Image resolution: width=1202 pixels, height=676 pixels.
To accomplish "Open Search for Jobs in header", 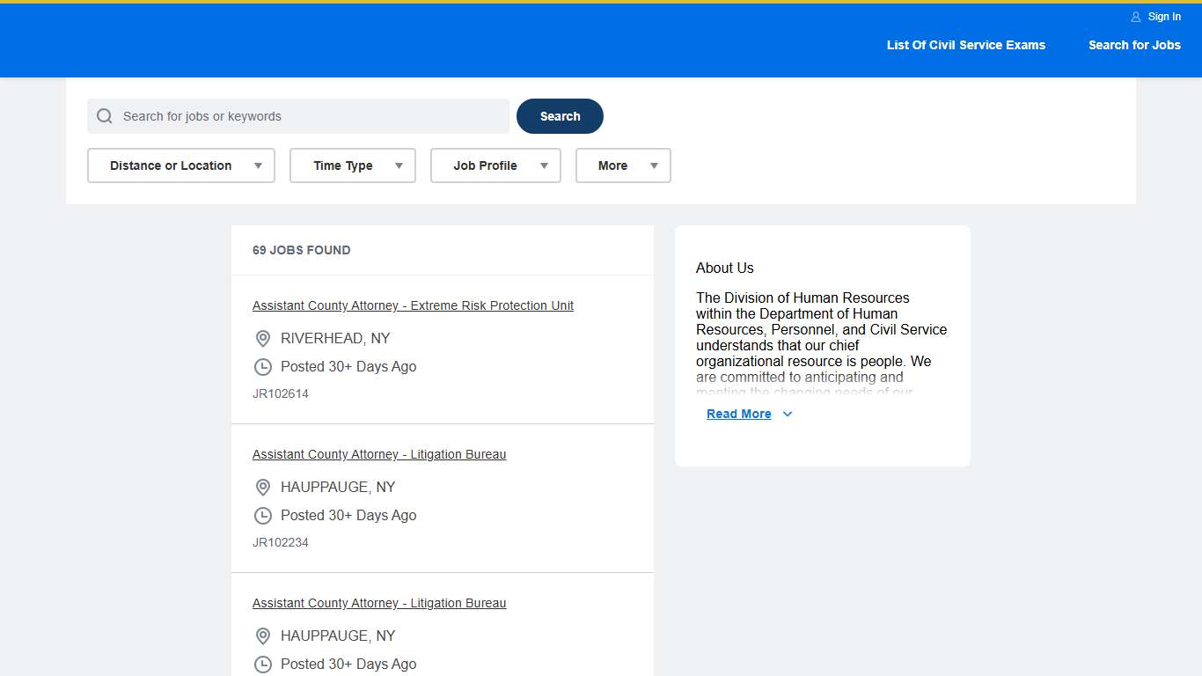I will (1134, 45).
